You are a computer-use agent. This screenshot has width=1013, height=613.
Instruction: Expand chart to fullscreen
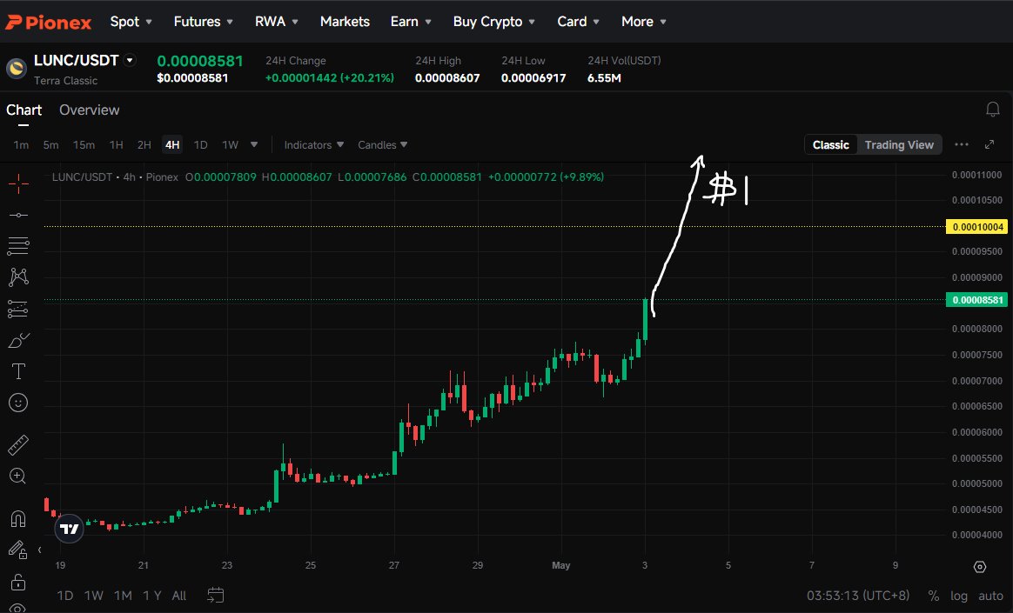tap(990, 144)
